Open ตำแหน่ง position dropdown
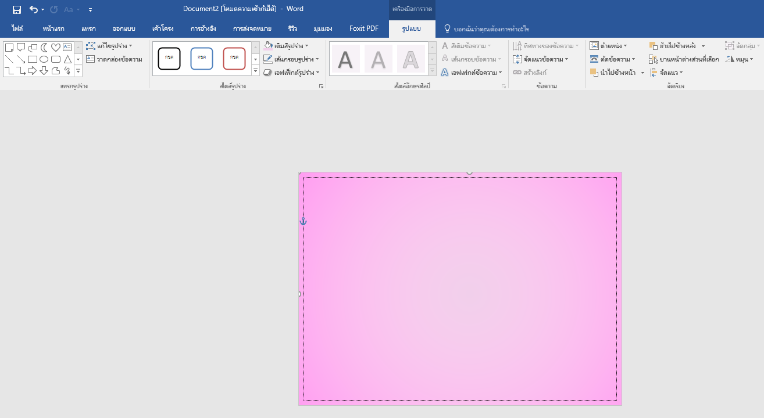 click(608, 45)
